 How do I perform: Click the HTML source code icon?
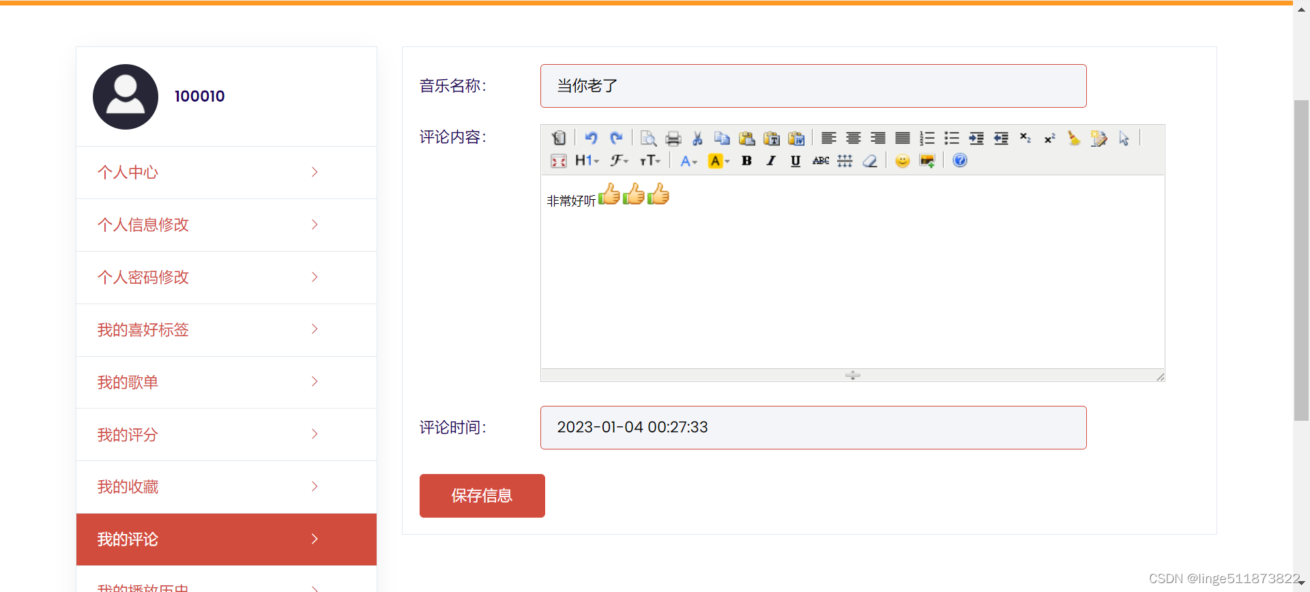click(559, 138)
